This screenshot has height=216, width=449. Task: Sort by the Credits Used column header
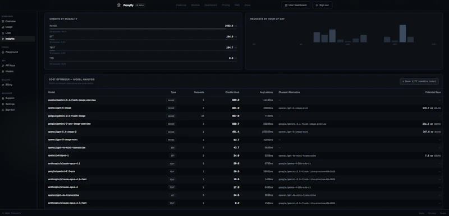[232, 92]
